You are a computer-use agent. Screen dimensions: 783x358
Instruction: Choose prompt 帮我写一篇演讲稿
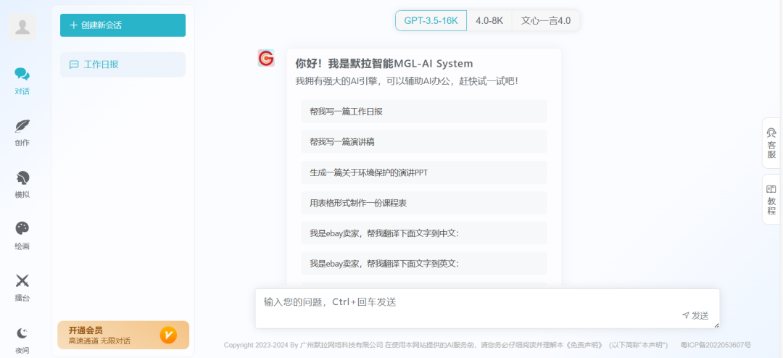click(424, 142)
